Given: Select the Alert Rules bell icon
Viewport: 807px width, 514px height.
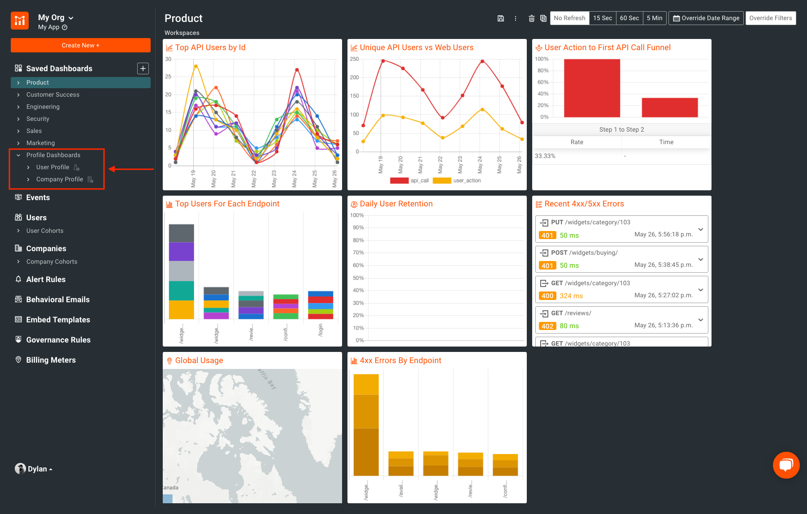Looking at the screenshot, I should point(18,279).
